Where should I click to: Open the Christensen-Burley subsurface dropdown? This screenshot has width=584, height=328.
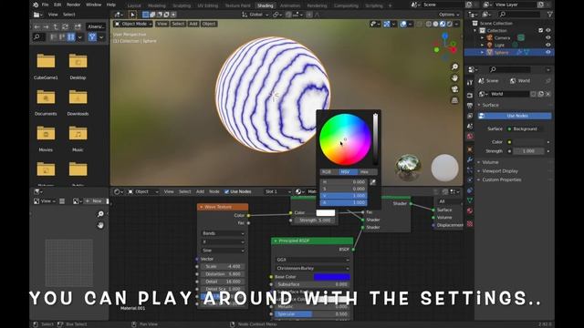tap(312, 268)
